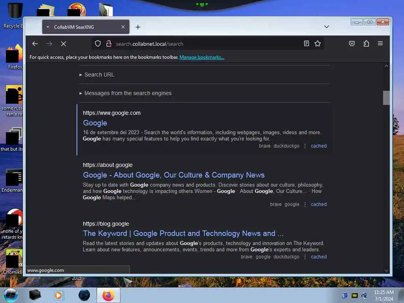Open the Firefox taskbar button
The height and width of the screenshot is (303, 404).
(108, 295)
